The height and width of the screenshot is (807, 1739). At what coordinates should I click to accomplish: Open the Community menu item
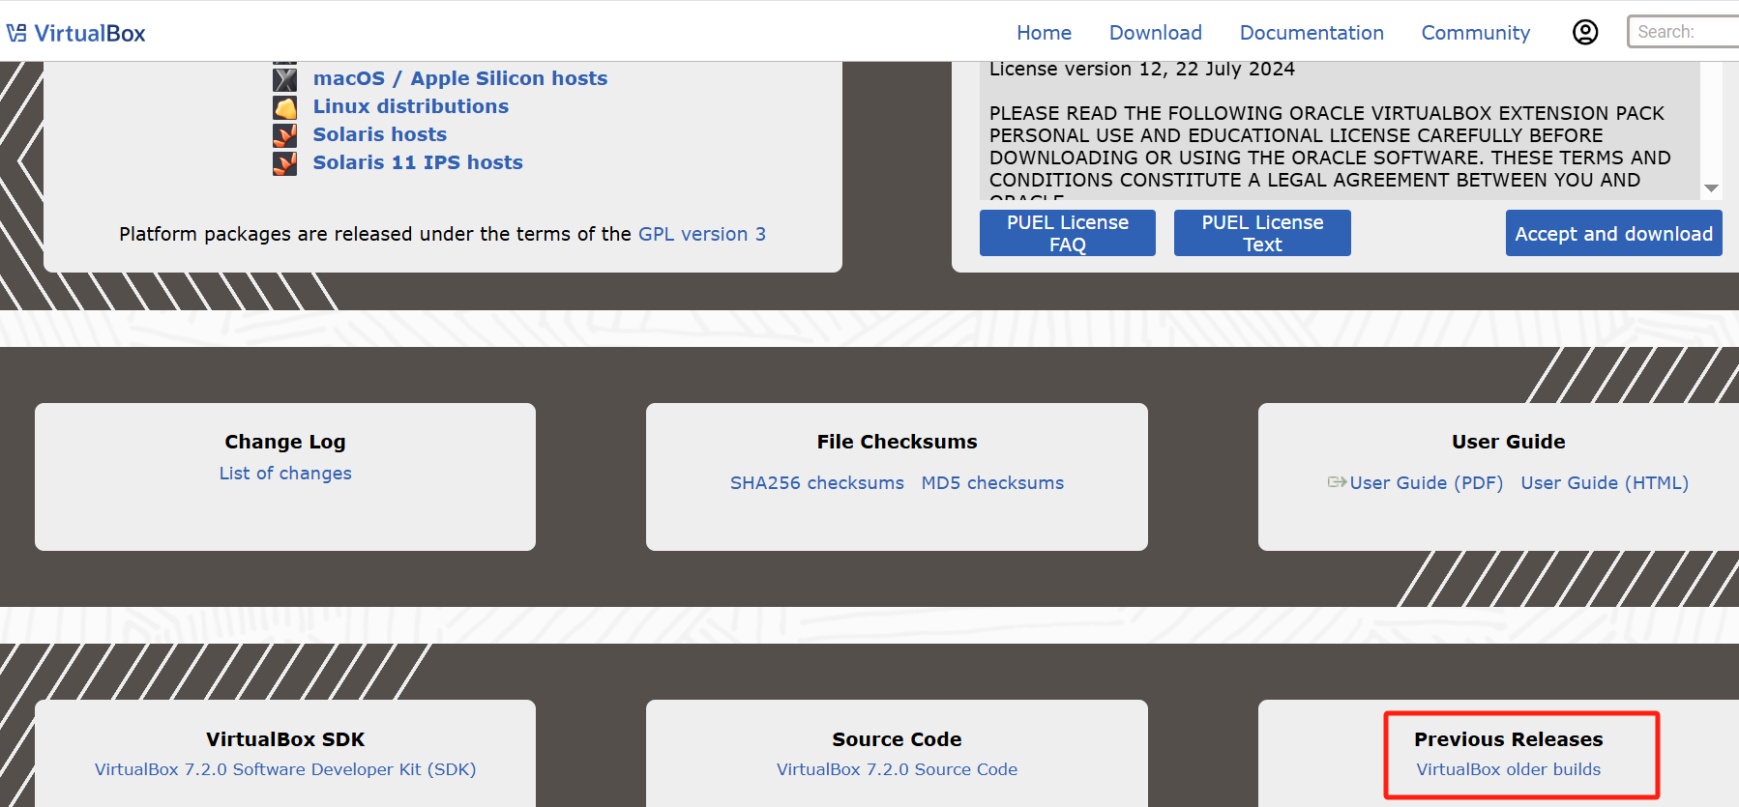[1475, 33]
